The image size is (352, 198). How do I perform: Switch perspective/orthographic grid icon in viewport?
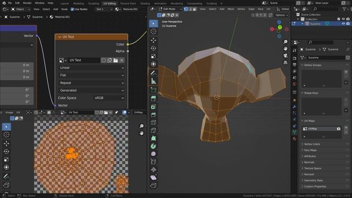[285, 62]
